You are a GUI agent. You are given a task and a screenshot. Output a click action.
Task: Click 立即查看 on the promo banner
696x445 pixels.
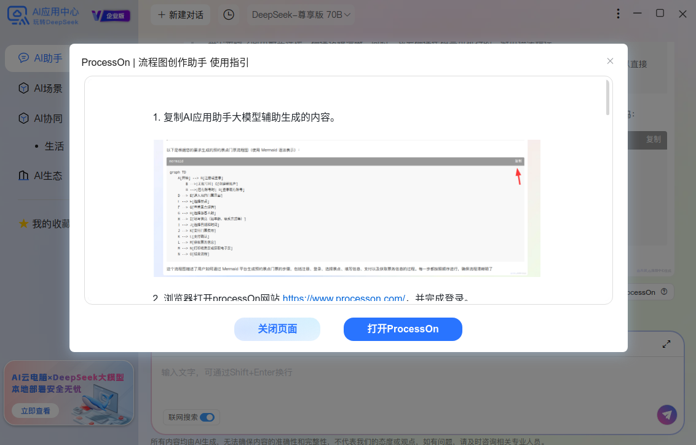coord(36,411)
